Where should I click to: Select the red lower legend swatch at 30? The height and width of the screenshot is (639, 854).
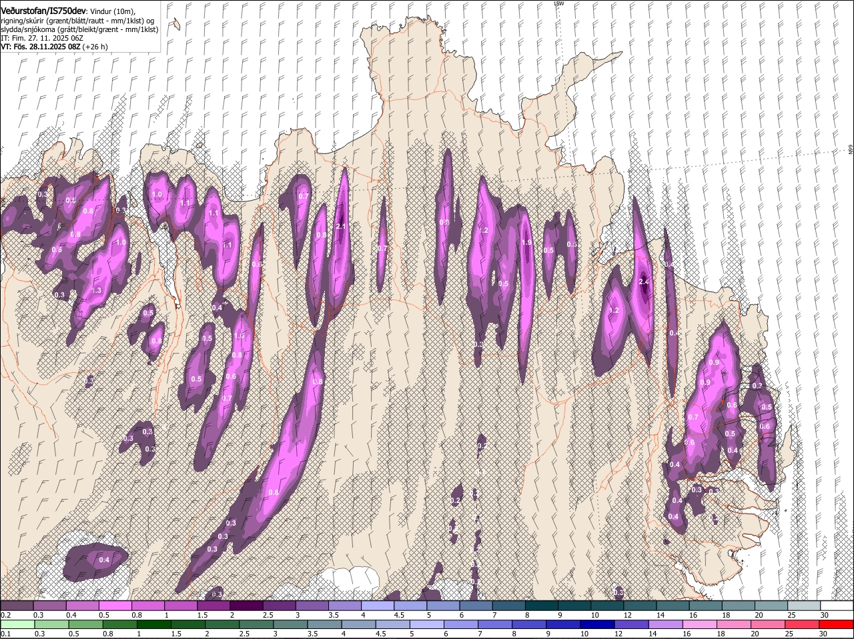837,624
